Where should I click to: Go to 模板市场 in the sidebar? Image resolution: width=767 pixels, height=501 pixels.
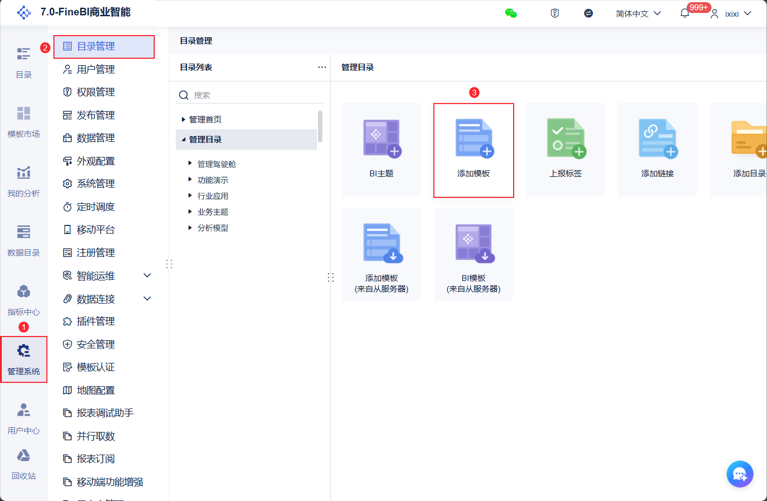pos(24,122)
